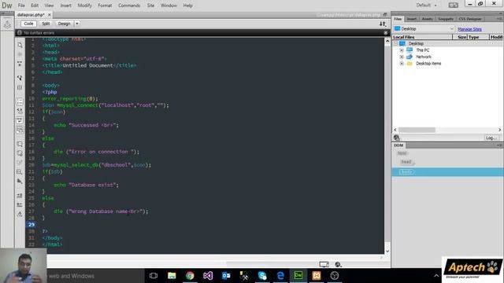The width and height of the screenshot is (504, 283).
Task: Switch to the CSS Designer tab
Action: (x=470, y=19)
